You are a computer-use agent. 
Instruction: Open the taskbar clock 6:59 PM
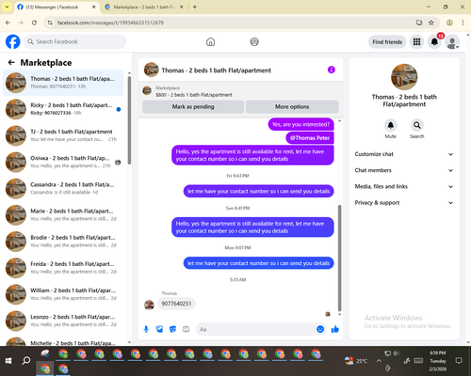coord(438,361)
